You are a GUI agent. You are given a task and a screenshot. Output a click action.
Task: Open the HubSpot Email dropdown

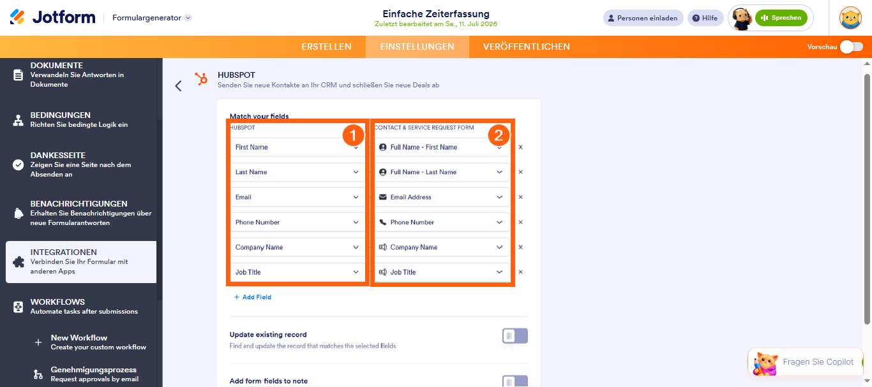point(297,197)
